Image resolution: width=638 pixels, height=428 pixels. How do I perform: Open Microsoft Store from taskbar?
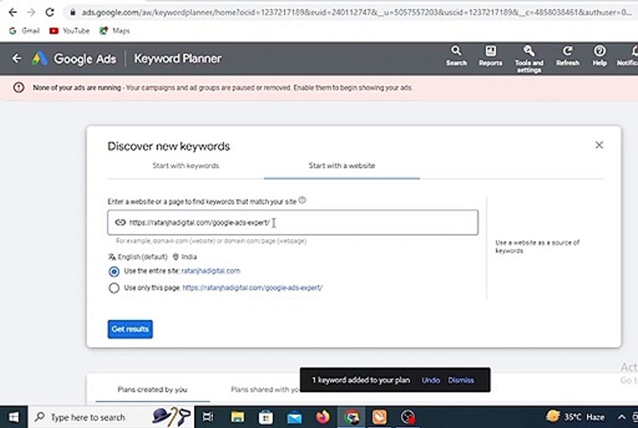(x=266, y=417)
